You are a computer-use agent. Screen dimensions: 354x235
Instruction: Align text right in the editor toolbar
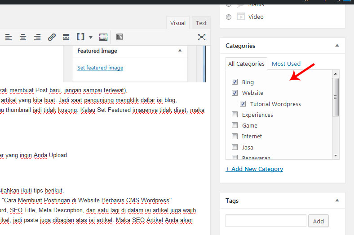(37, 37)
